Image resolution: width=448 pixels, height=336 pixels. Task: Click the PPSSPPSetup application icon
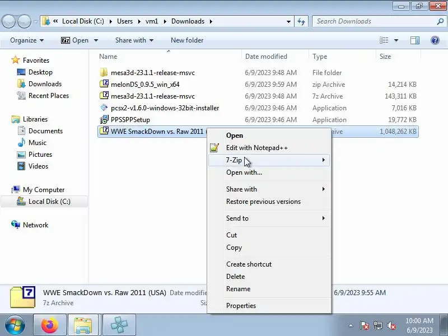[104, 119]
